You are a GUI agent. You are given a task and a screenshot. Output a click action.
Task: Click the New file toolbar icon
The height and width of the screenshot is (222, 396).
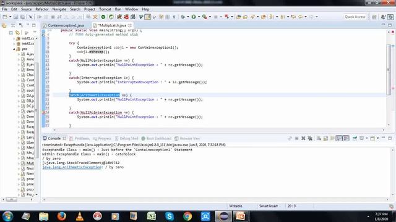point(5,17)
